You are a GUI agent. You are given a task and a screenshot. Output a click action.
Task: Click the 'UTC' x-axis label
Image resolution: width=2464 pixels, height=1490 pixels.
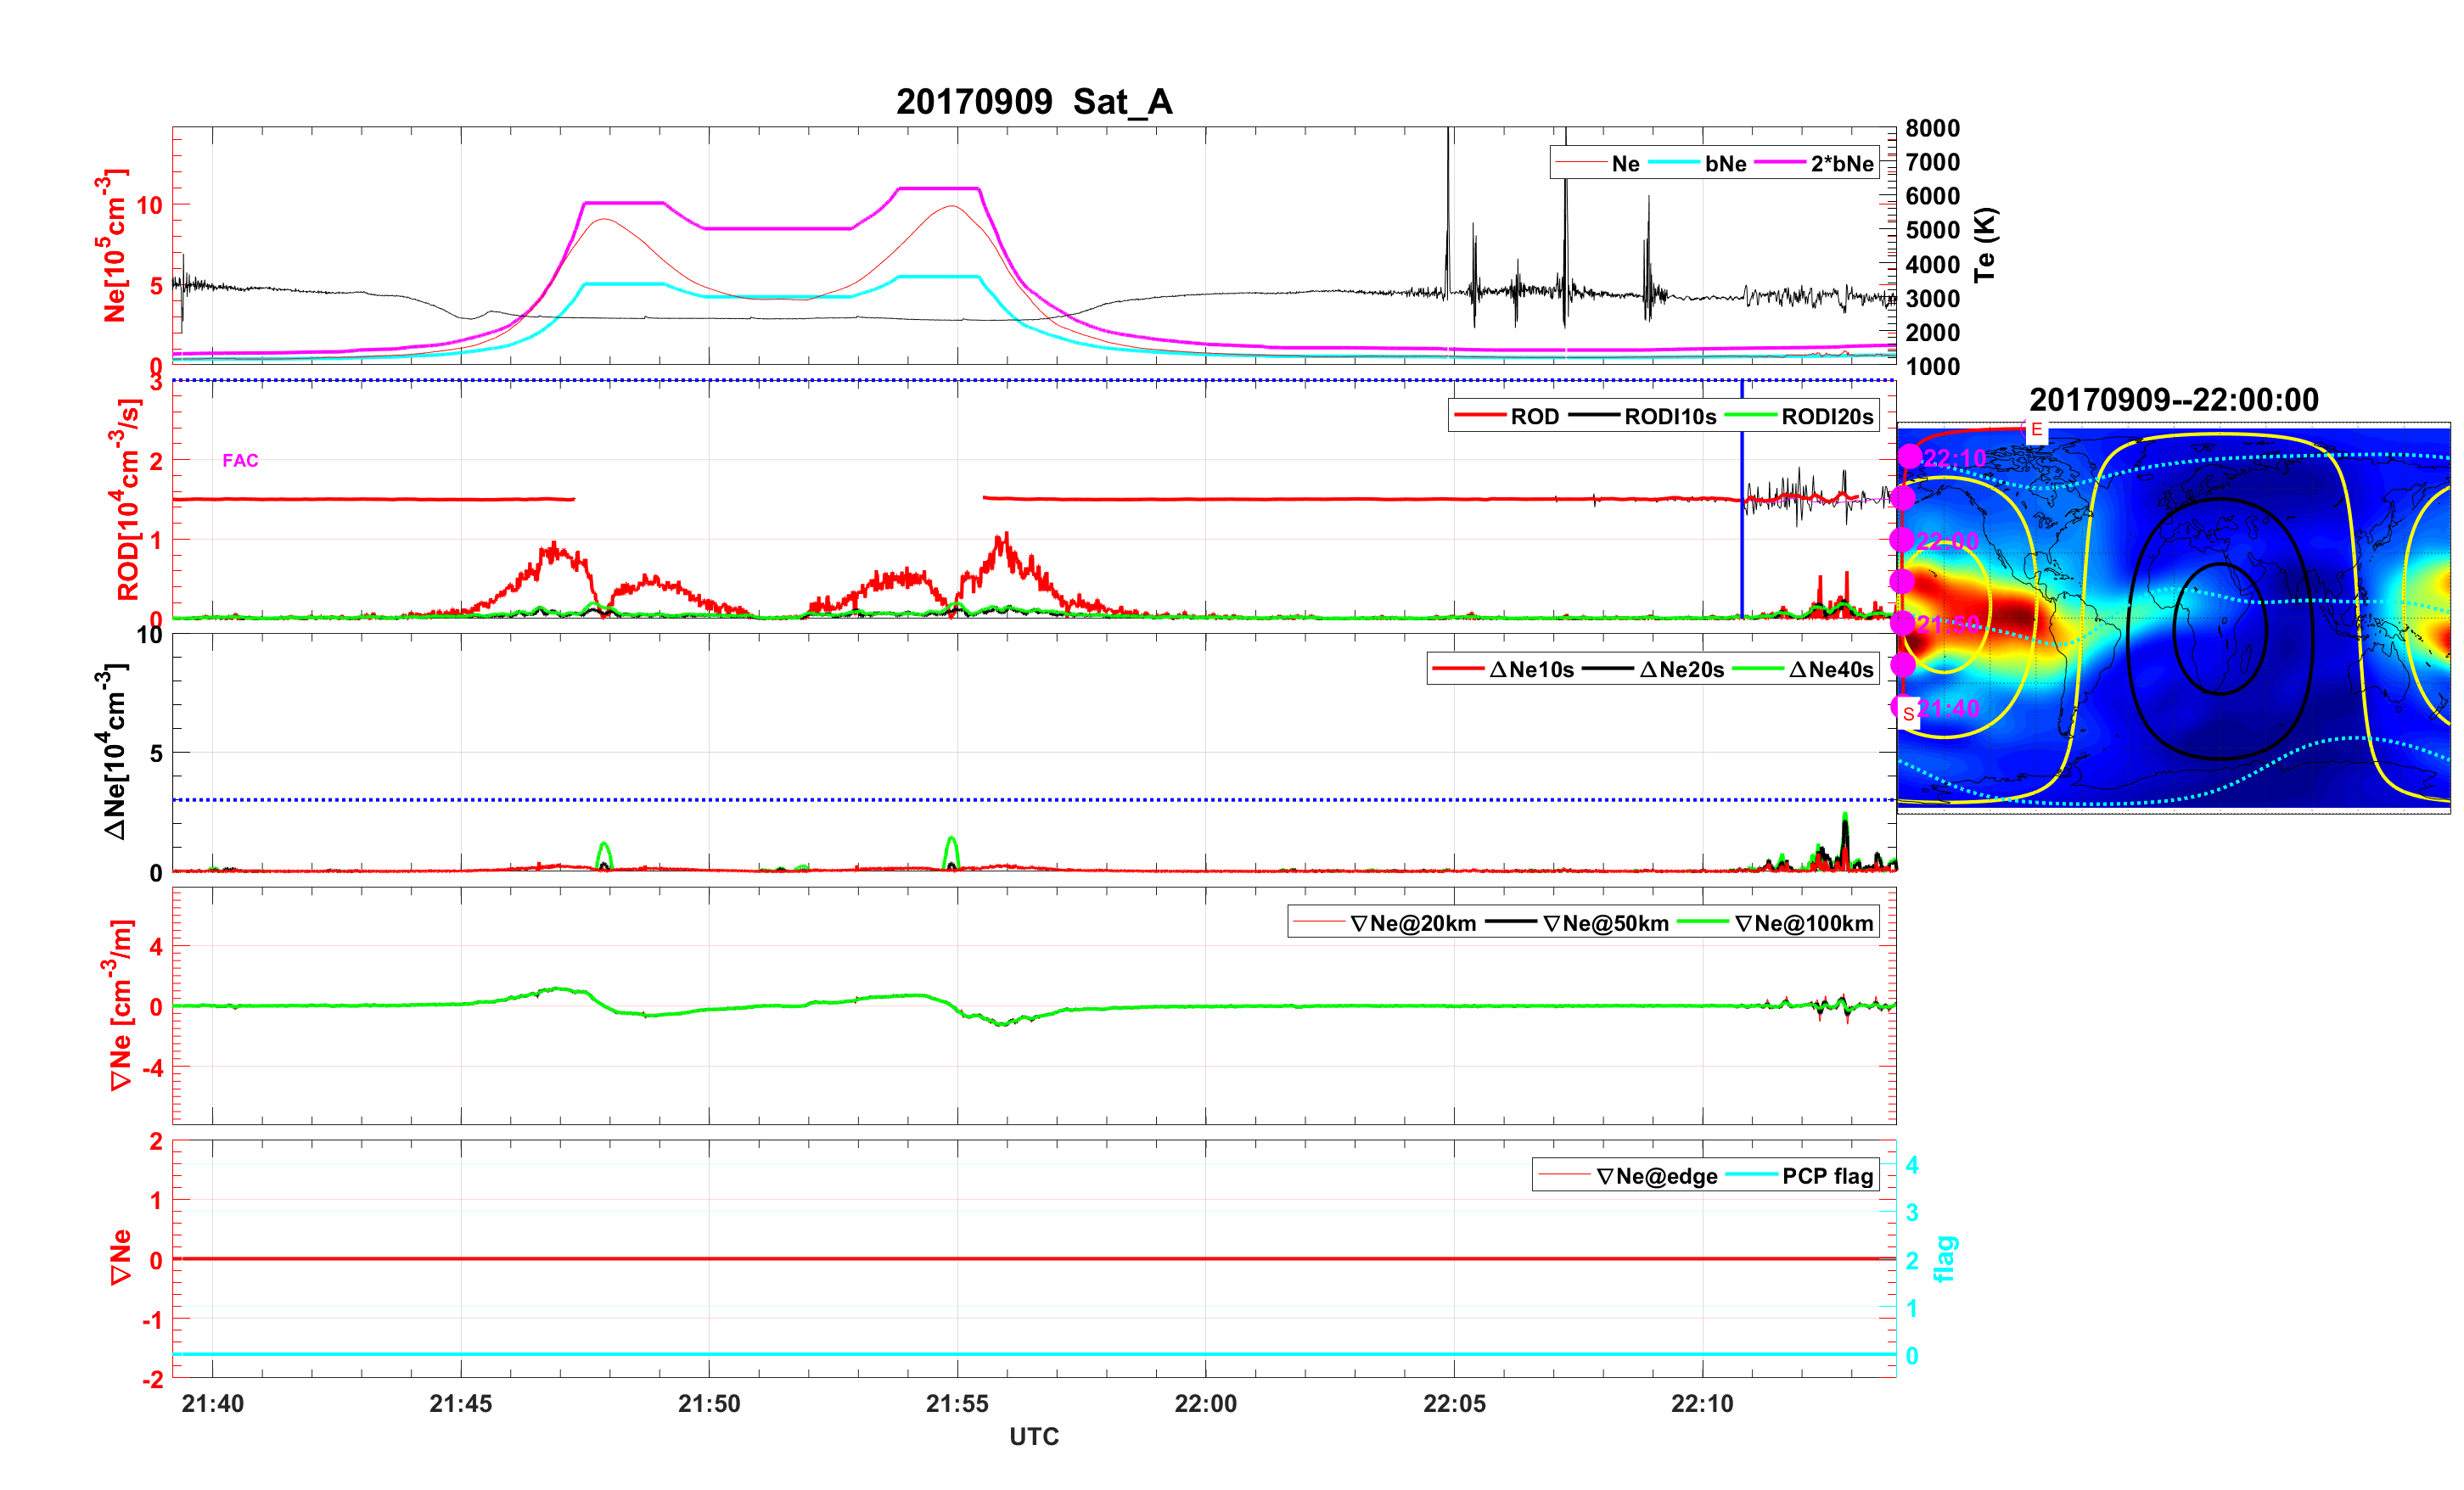(1034, 1437)
